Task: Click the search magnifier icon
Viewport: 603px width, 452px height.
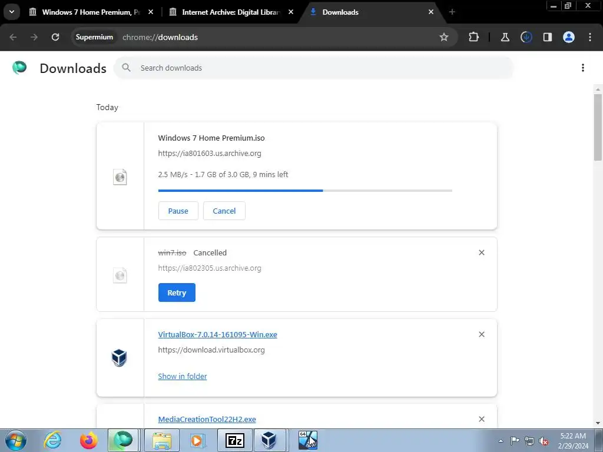Action: [126, 68]
